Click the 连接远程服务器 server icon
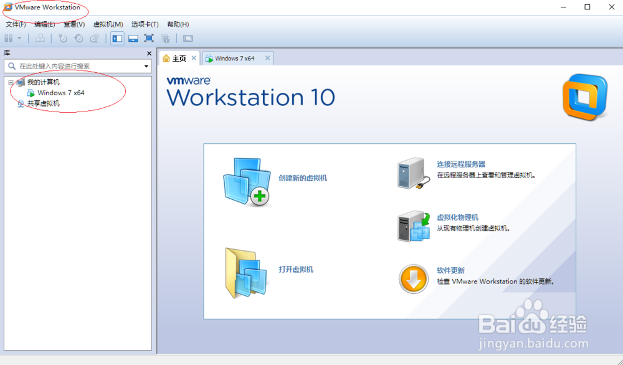Viewport: 623px width, 365px height. 413,173
